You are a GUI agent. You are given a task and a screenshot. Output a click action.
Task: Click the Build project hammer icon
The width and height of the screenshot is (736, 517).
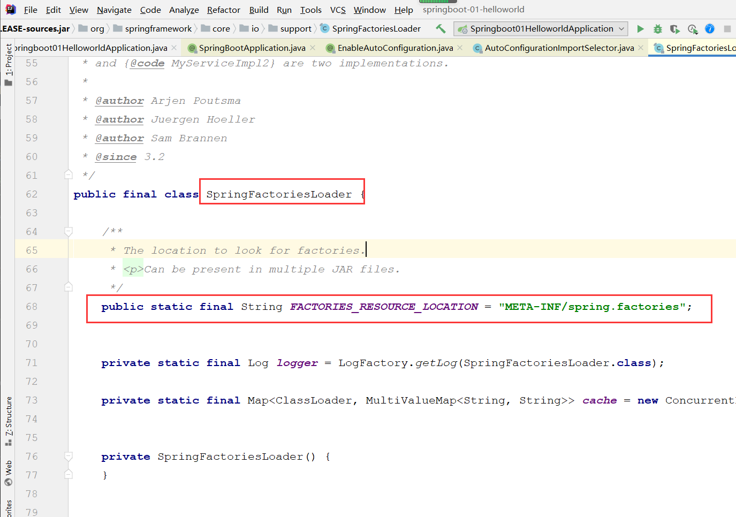pyautogui.click(x=441, y=28)
